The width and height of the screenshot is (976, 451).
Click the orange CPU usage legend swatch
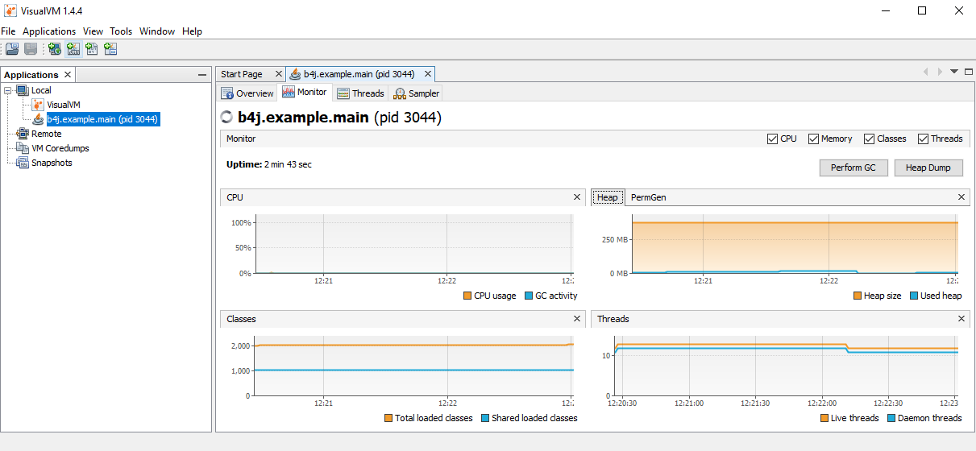[x=467, y=296]
